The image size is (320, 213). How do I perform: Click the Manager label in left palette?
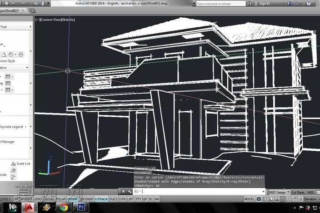tap(8, 142)
